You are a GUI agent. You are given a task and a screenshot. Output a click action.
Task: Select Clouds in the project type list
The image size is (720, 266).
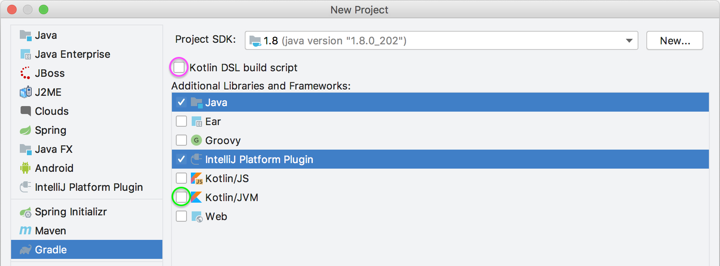tap(51, 111)
